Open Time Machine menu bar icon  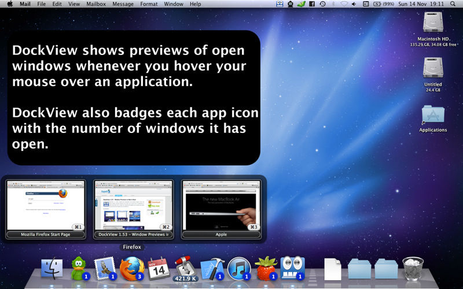322,4
